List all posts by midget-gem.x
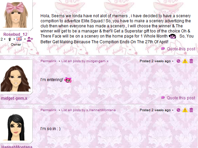 click(x=85, y=61)
